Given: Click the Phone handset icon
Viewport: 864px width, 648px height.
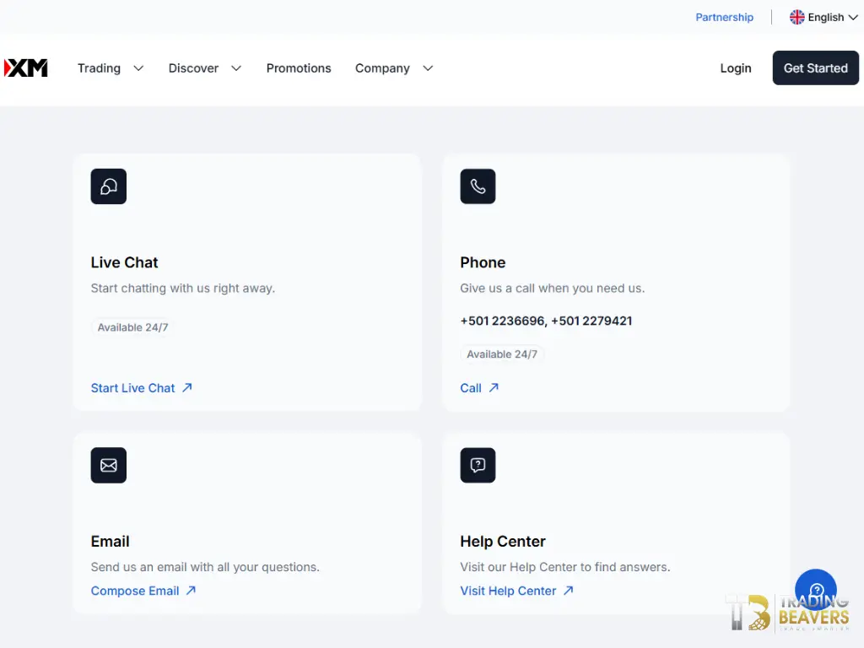Looking at the screenshot, I should coord(478,186).
